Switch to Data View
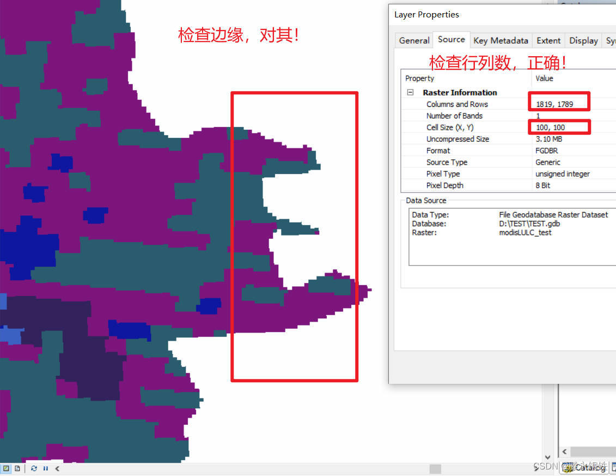616x476 pixels. pos(7,468)
